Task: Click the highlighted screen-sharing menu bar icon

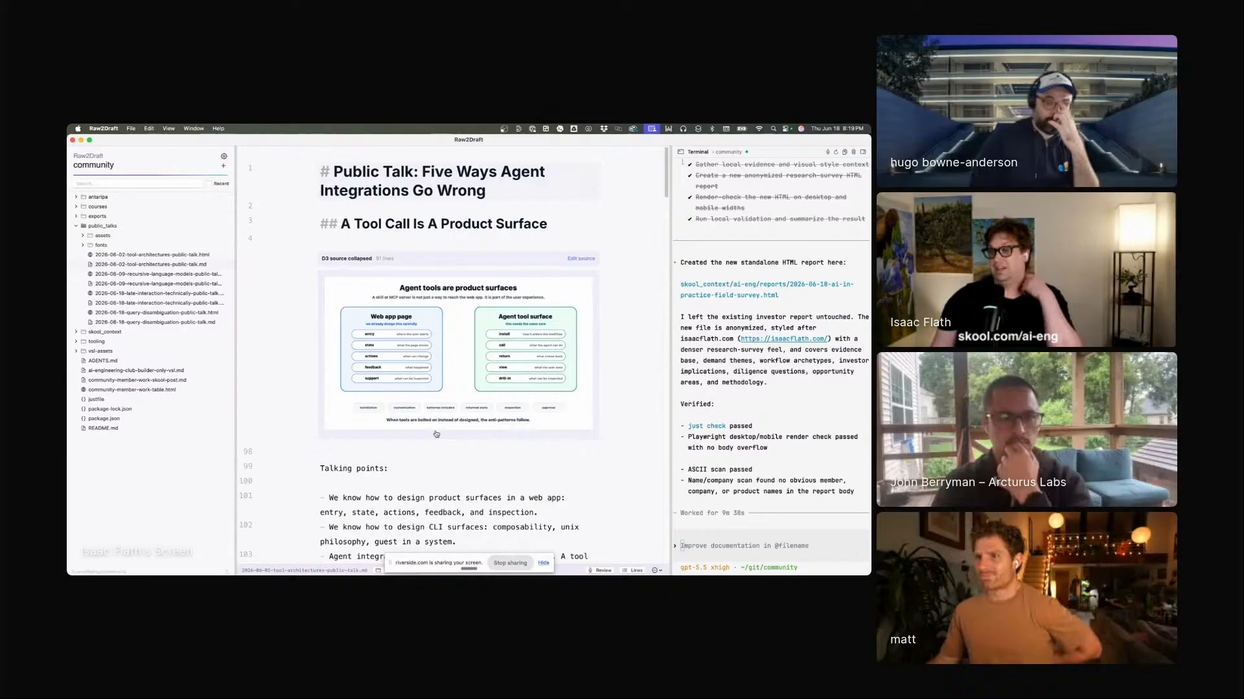Action: pyautogui.click(x=652, y=129)
